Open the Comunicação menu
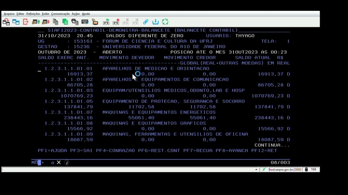This screenshot has height=195, width=348. [x=60, y=14]
